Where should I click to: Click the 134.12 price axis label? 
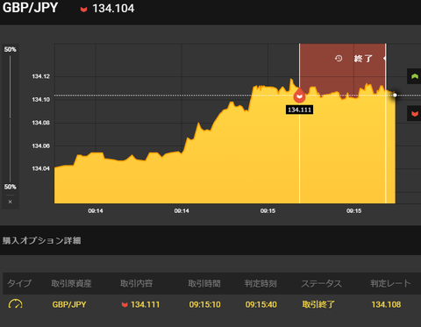[41, 76]
